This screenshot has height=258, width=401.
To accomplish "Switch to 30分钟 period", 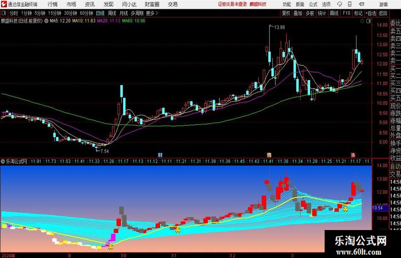I will click(x=70, y=13).
